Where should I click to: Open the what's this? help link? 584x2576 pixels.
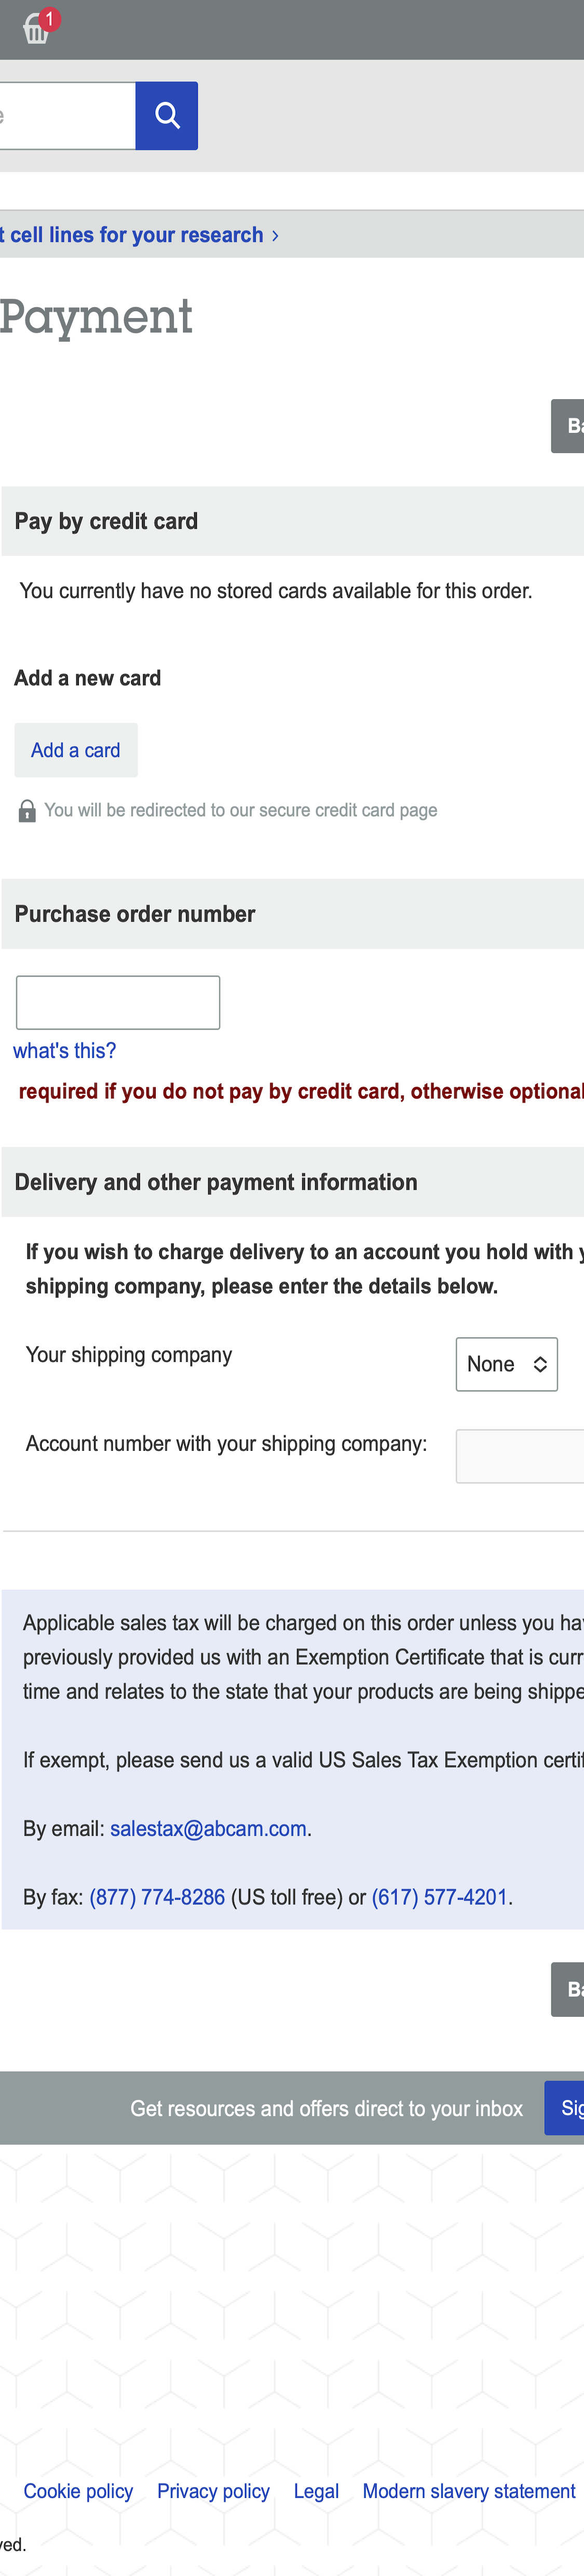pos(64,1051)
